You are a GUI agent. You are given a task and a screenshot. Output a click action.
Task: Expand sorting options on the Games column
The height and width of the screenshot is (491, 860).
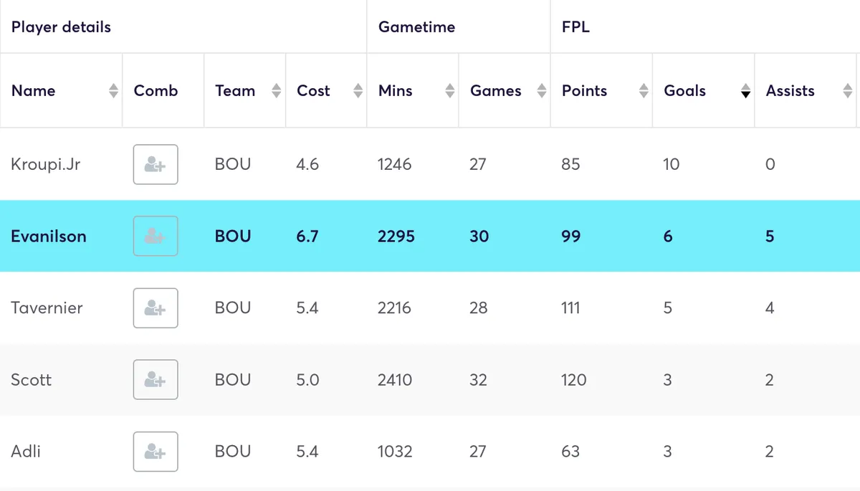(x=540, y=90)
